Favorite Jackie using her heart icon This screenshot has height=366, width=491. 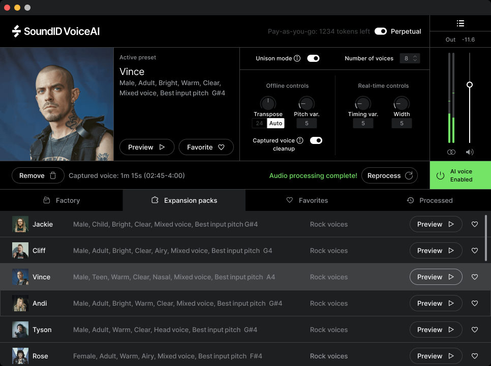click(x=475, y=224)
